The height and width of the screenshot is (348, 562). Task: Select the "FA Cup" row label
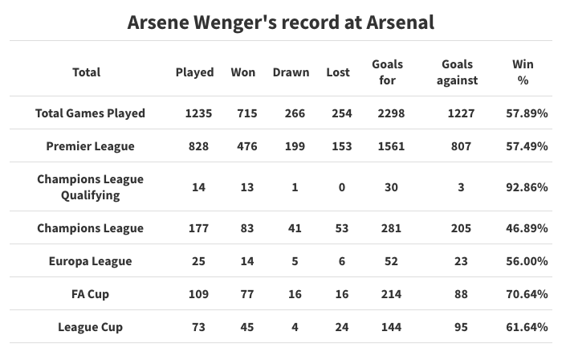[x=90, y=294]
